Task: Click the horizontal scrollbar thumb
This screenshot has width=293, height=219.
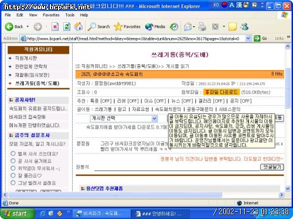Action: (x=115, y=194)
